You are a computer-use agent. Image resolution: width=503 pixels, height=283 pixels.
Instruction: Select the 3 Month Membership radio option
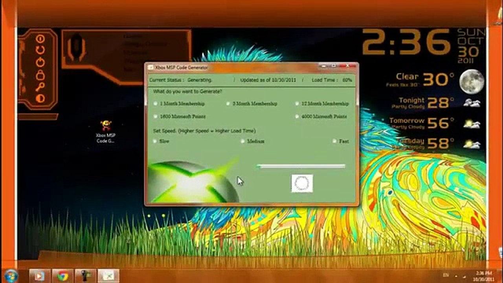click(251, 104)
